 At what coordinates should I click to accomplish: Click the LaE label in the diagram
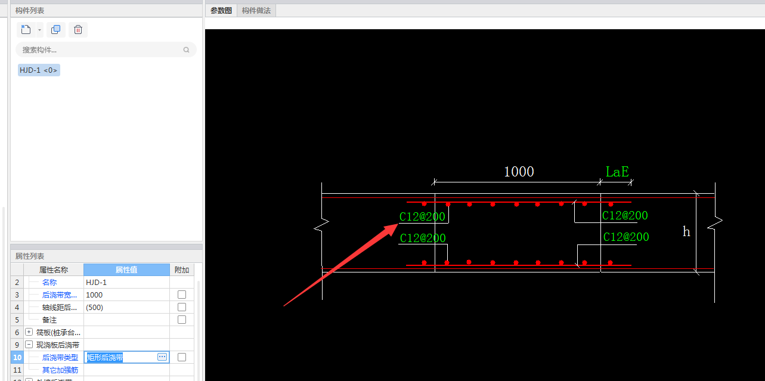[x=617, y=172]
